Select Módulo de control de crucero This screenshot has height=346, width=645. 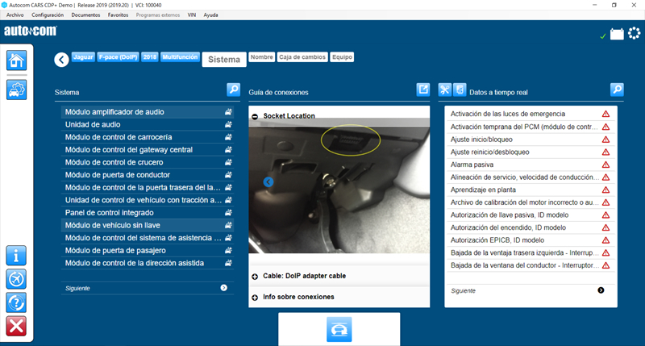pyautogui.click(x=148, y=162)
